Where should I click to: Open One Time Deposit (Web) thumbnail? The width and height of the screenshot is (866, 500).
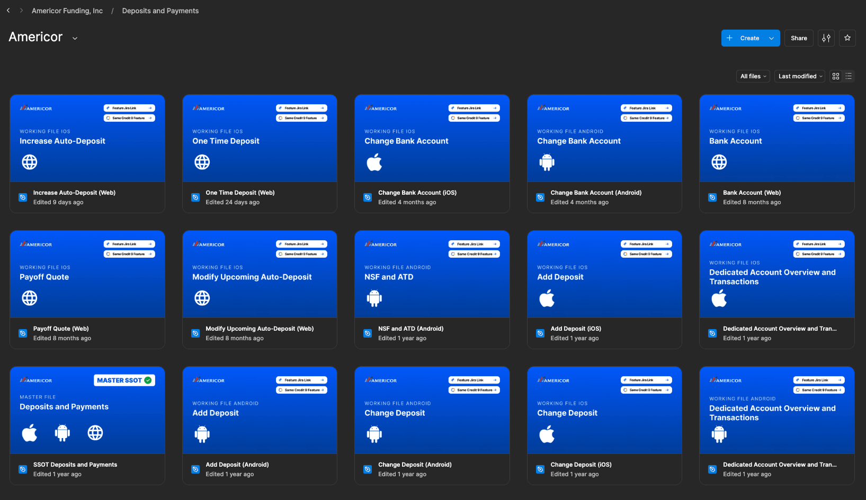(260, 139)
